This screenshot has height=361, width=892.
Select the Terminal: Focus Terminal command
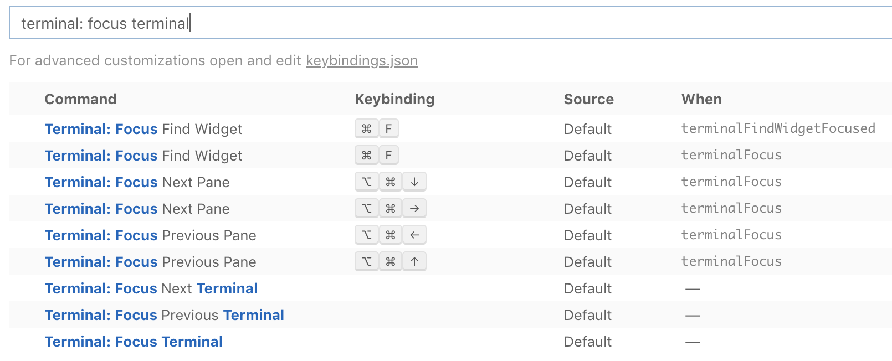[x=133, y=342]
